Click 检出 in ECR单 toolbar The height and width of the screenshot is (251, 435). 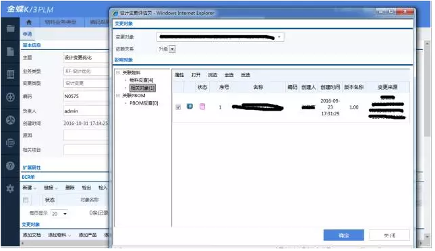[86, 188]
